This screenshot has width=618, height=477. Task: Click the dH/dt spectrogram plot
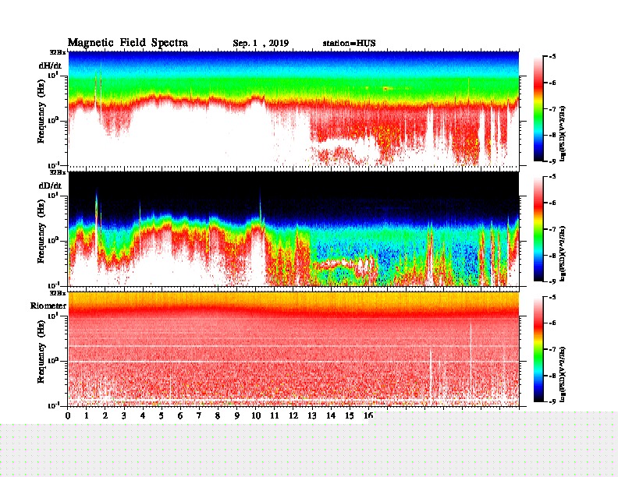click(x=293, y=108)
